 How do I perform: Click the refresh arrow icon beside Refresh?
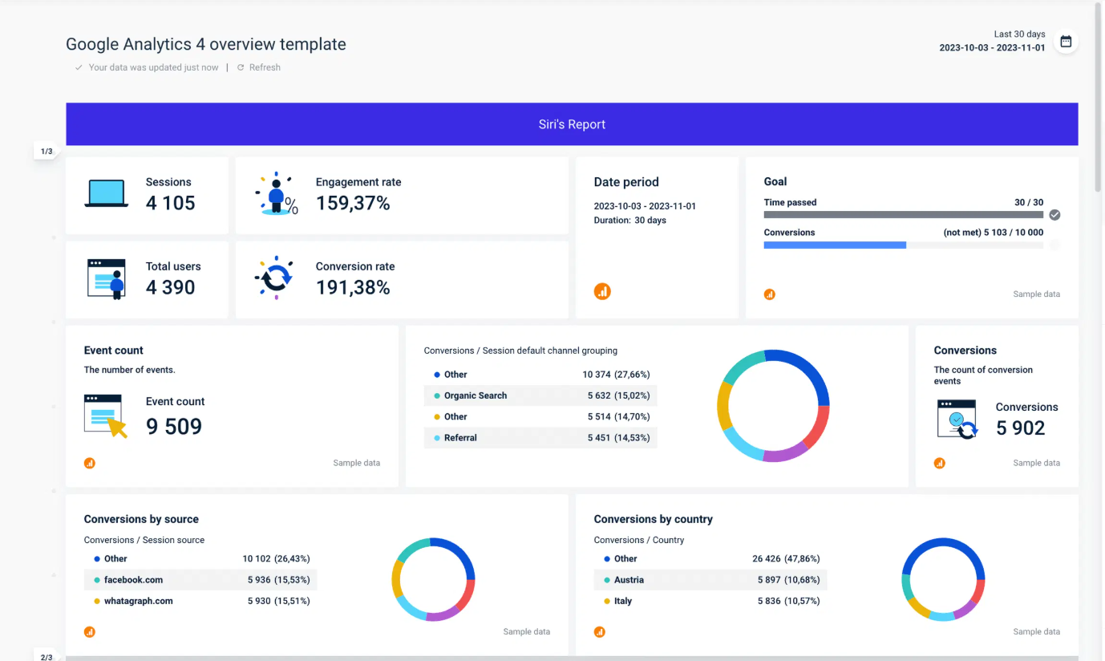[241, 67]
